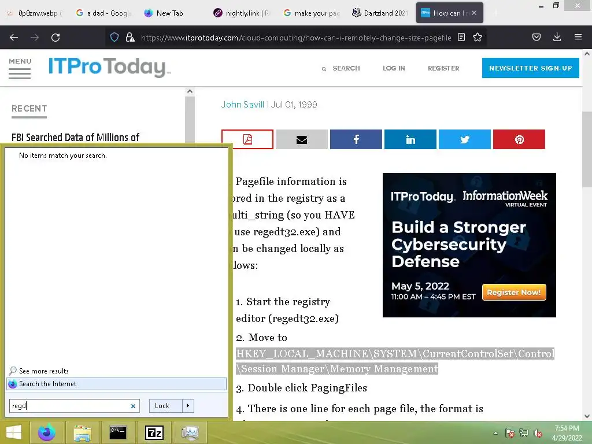Share the article on LinkedIn
592x444 pixels.
tap(410, 139)
